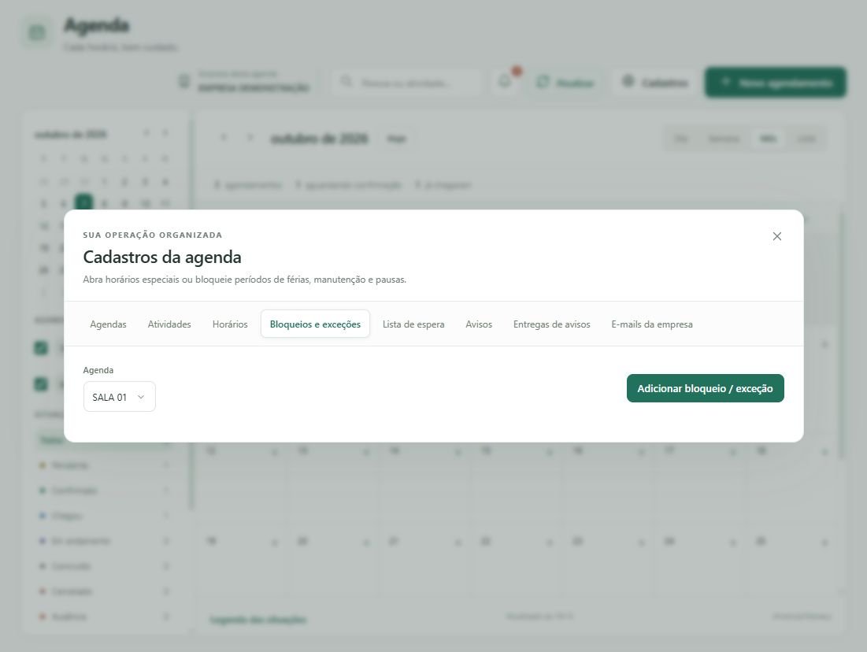The height and width of the screenshot is (652, 867).
Task: Open the Atividades tab
Action: click(169, 324)
